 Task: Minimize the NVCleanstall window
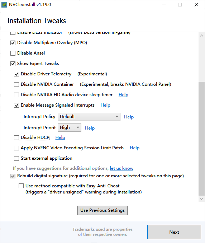164,5
